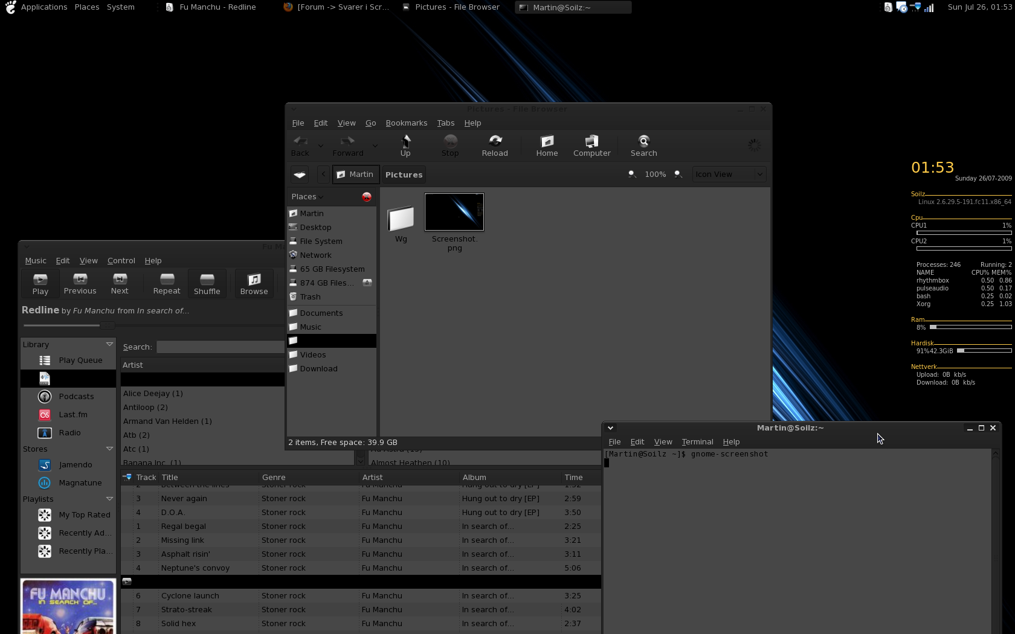Viewport: 1015px width, 634px height.
Task: Open Tabs menu in file browser
Action: pos(446,123)
